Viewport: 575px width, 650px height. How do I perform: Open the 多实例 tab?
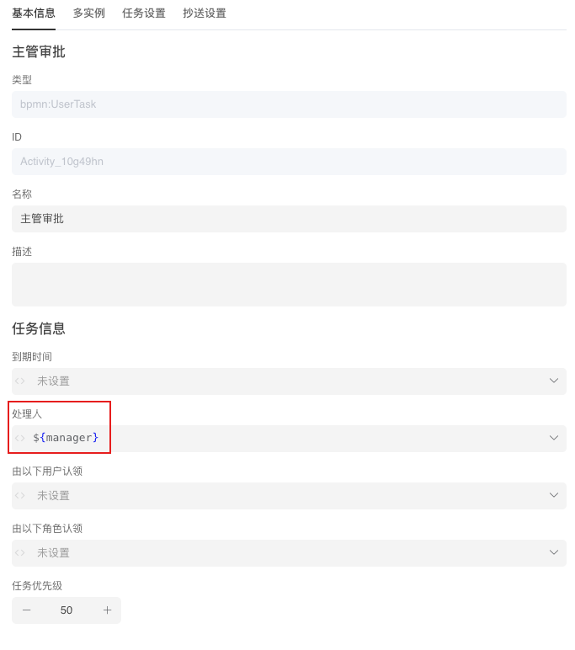point(89,13)
